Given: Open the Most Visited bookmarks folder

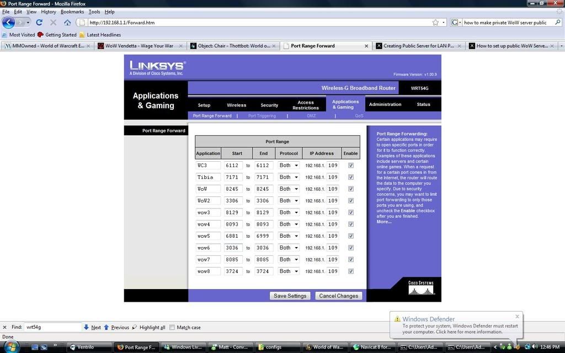Looking at the screenshot, I should tap(18, 35).
